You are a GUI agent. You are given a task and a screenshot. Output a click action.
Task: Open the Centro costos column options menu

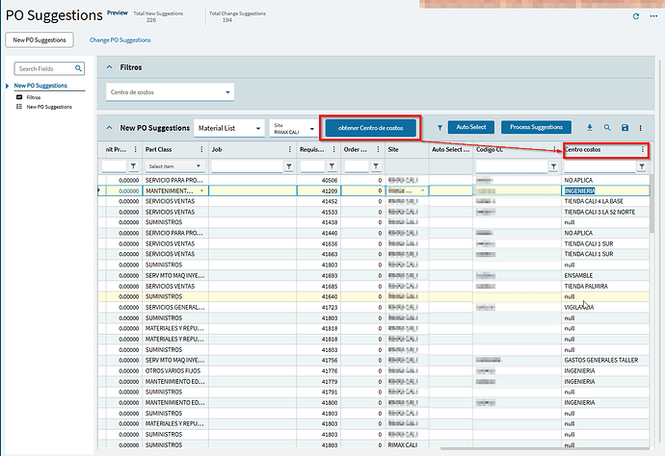[642, 150]
